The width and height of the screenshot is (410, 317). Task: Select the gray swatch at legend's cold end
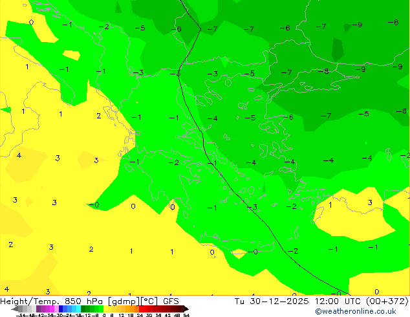21,309
